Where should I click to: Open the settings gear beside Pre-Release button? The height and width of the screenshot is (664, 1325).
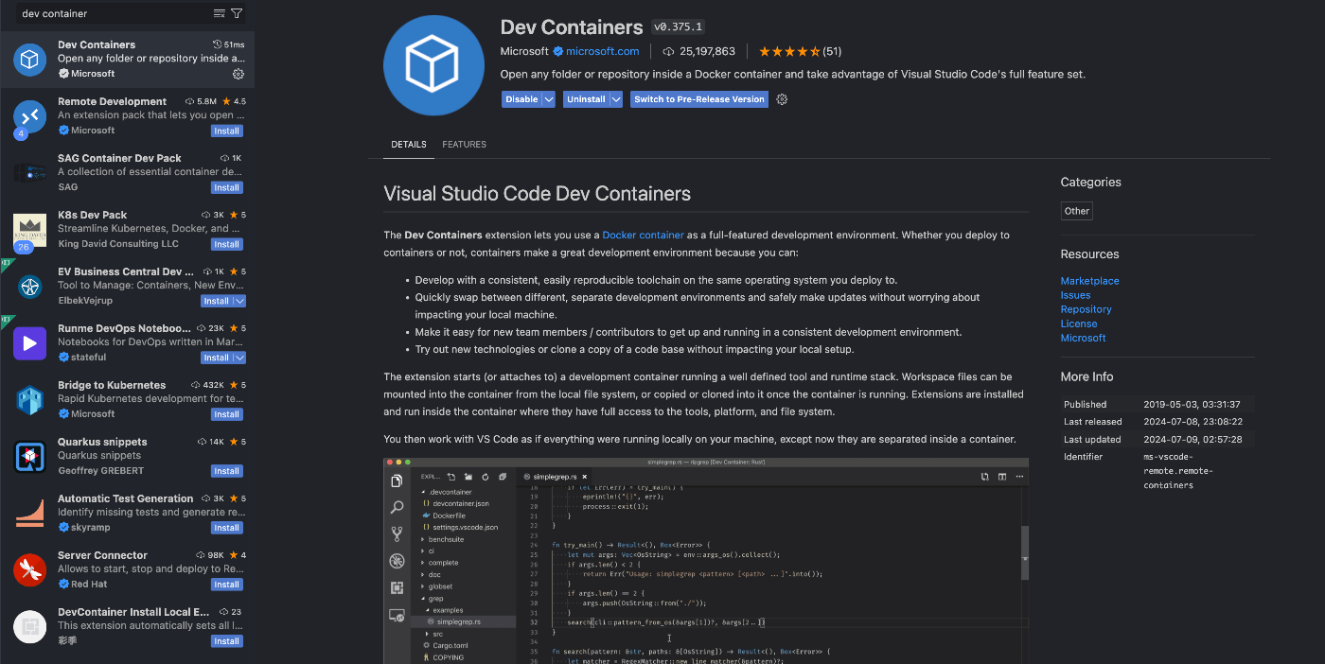pyautogui.click(x=782, y=99)
